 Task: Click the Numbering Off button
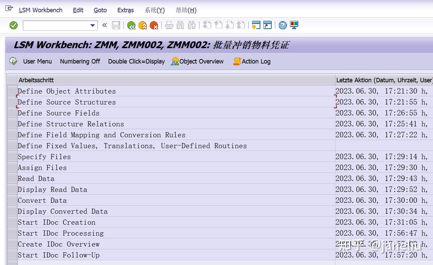[x=80, y=61]
